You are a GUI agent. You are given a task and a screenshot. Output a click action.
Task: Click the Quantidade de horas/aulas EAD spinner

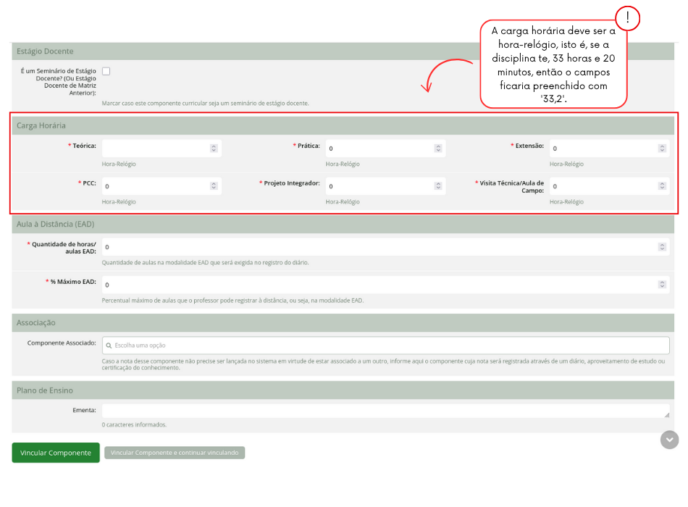pyautogui.click(x=662, y=247)
